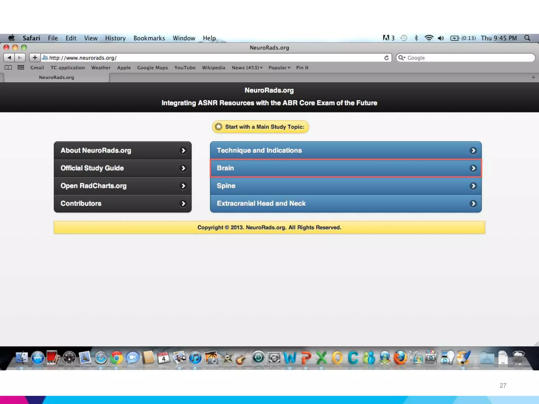This screenshot has width=539, height=404.
Task: Open the Bookmarks menu
Action: tap(149, 38)
